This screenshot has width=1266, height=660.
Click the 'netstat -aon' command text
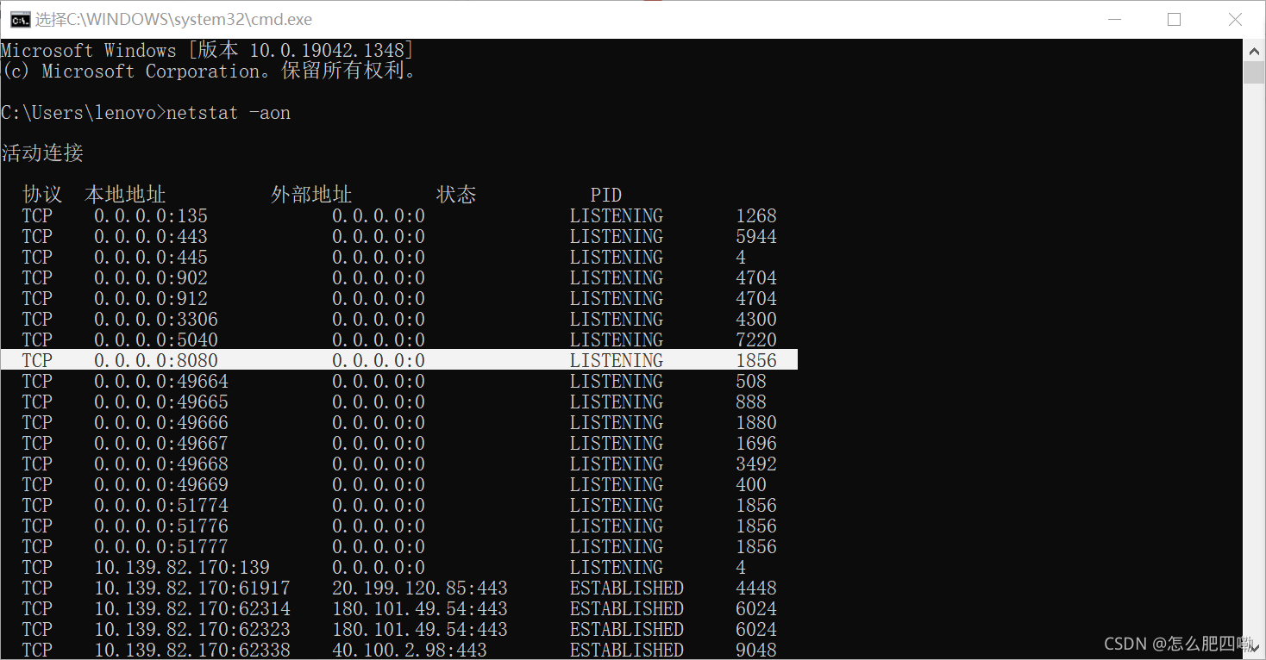click(x=228, y=113)
